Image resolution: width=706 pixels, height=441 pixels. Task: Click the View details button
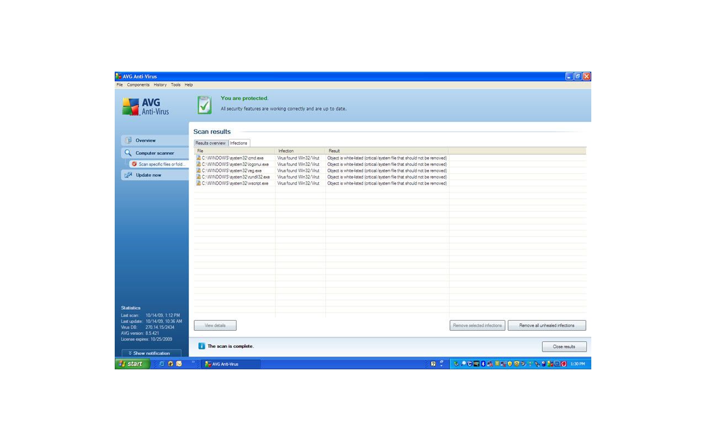click(215, 325)
